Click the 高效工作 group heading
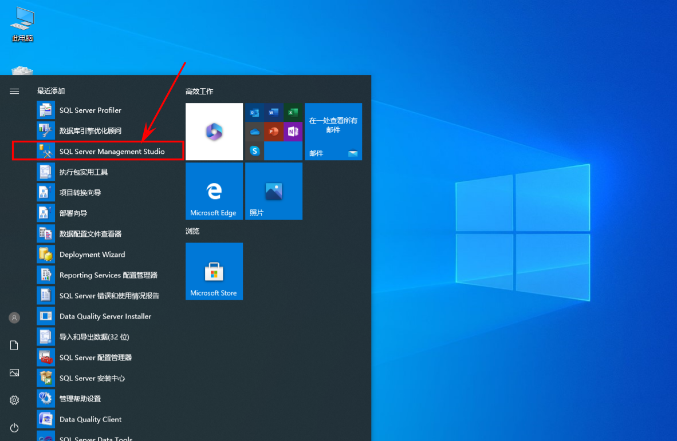The width and height of the screenshot is (677, 441). click(199, 92)
